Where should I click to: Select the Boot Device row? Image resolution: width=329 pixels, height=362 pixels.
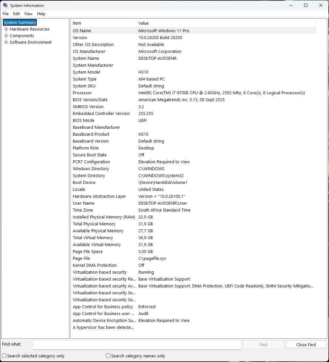[194, 183]
